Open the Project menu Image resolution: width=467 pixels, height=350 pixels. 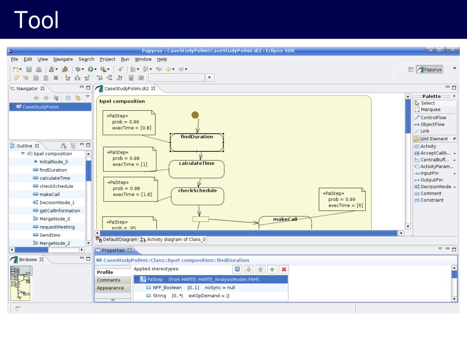107,59
